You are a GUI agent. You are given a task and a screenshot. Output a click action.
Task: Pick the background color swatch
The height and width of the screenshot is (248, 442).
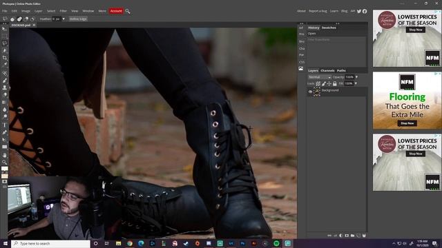click(5, 176)
